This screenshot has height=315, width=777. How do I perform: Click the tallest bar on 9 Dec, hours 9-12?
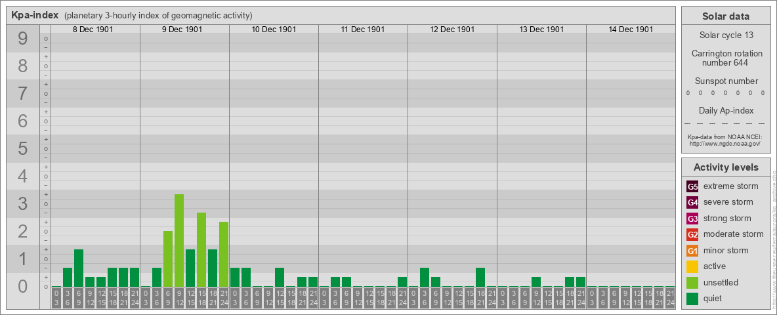point(179,240)
